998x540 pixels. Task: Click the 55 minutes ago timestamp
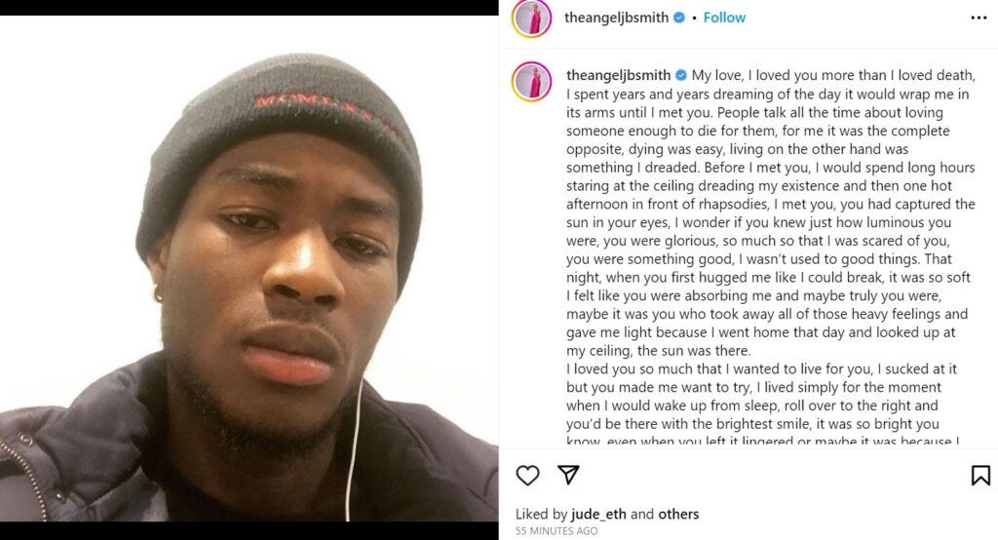[x=557, y=531]
